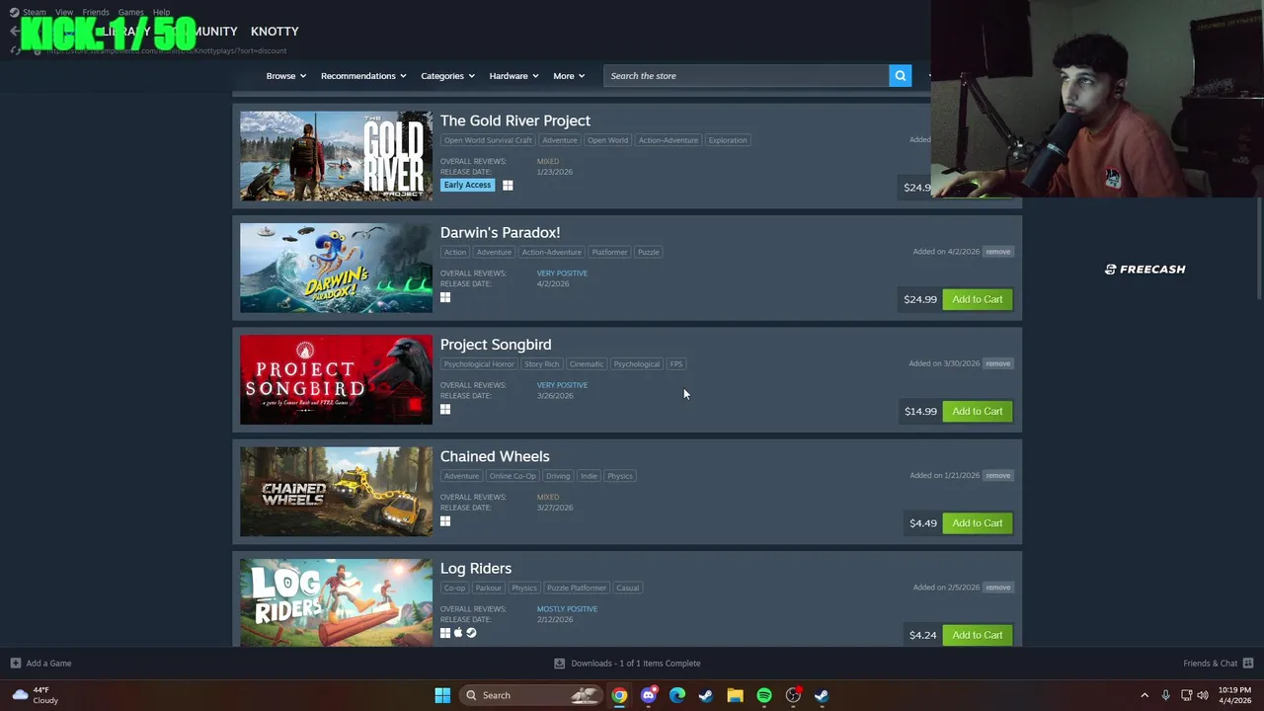Screen dimensions: 1264x711
Task: Click The Gold River Project thumbnail
Action: 336,156
